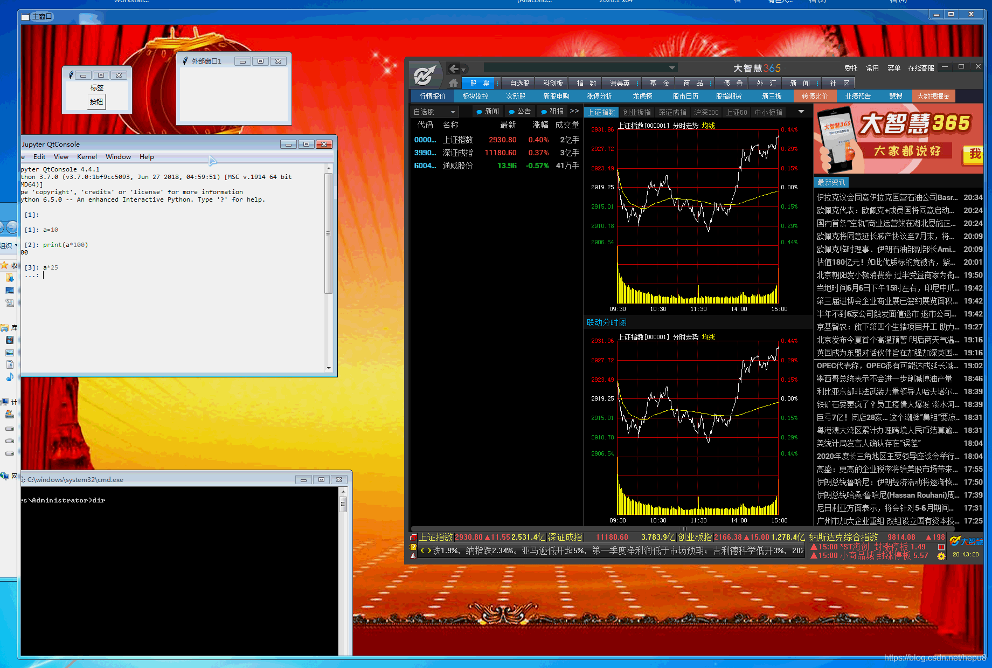Click the 大智慧 arrow logo icon
This screenshot has height=668, width=992.
[425, 75]
